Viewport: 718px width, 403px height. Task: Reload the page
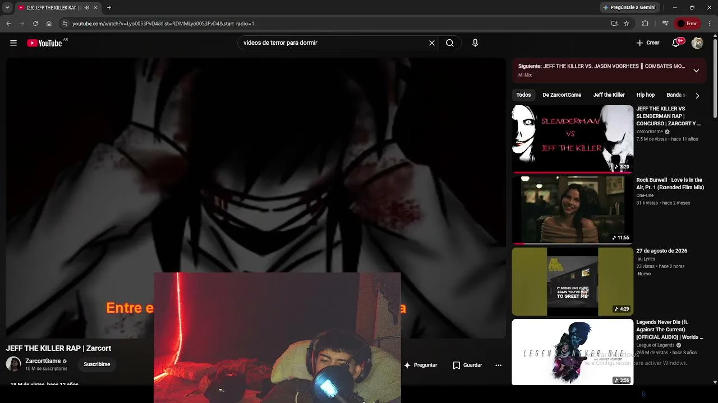[35, 24]
